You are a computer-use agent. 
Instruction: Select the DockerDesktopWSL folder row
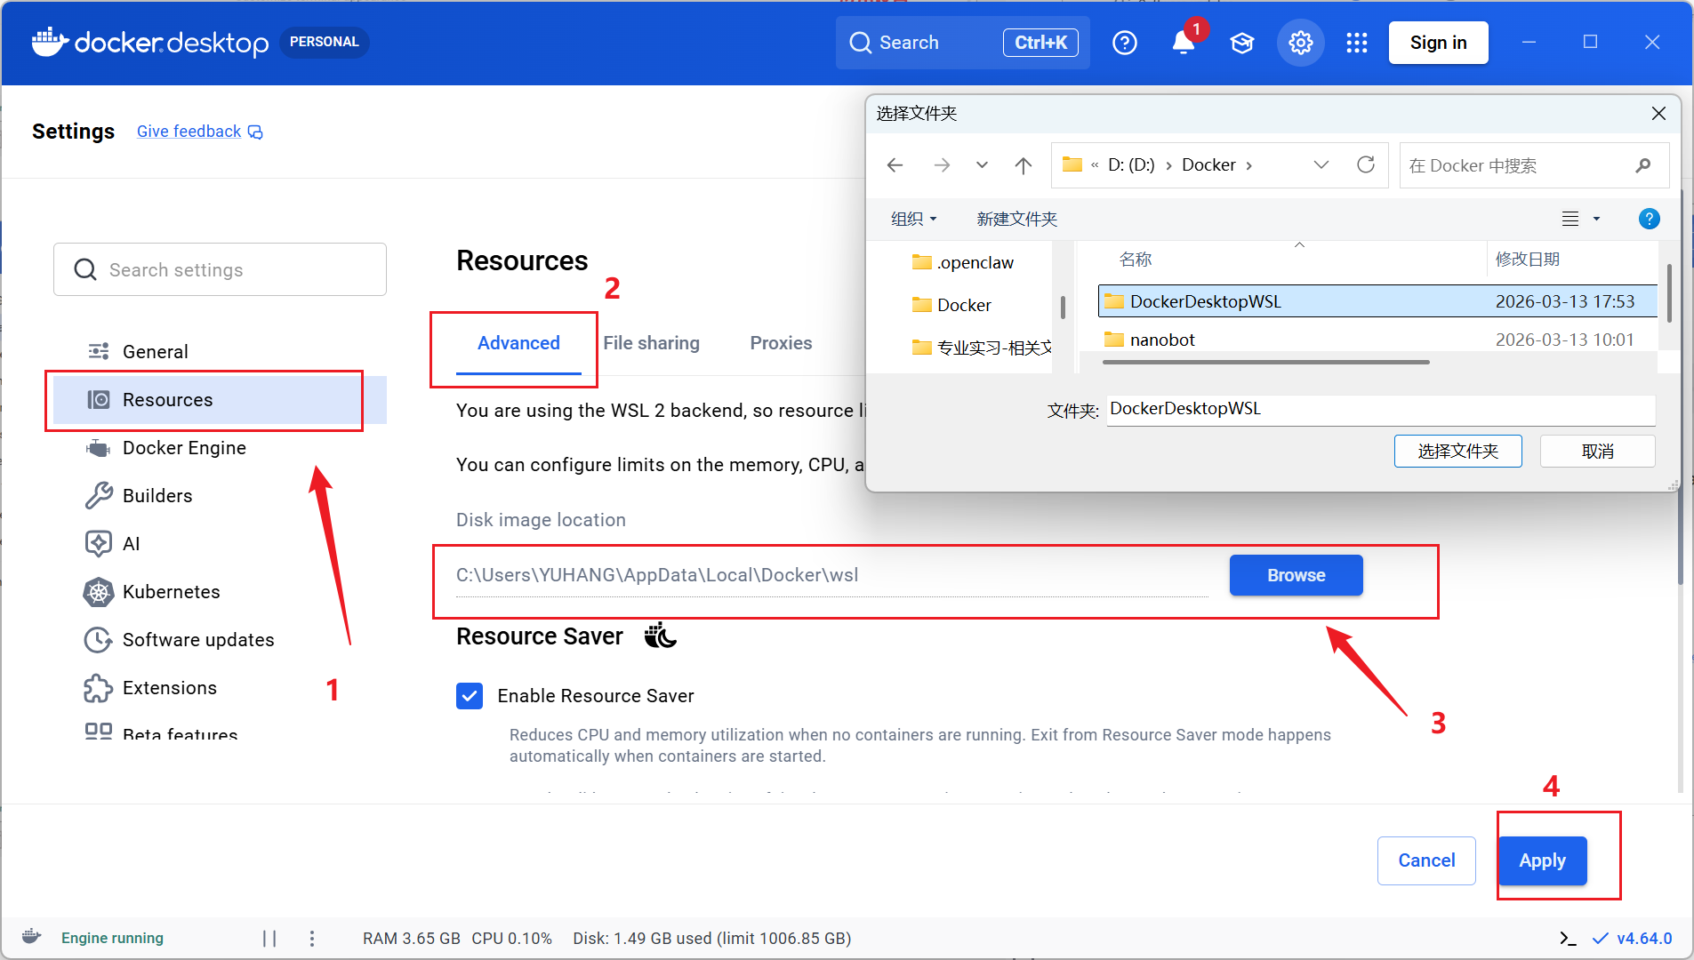click(x=1377, y=301)
